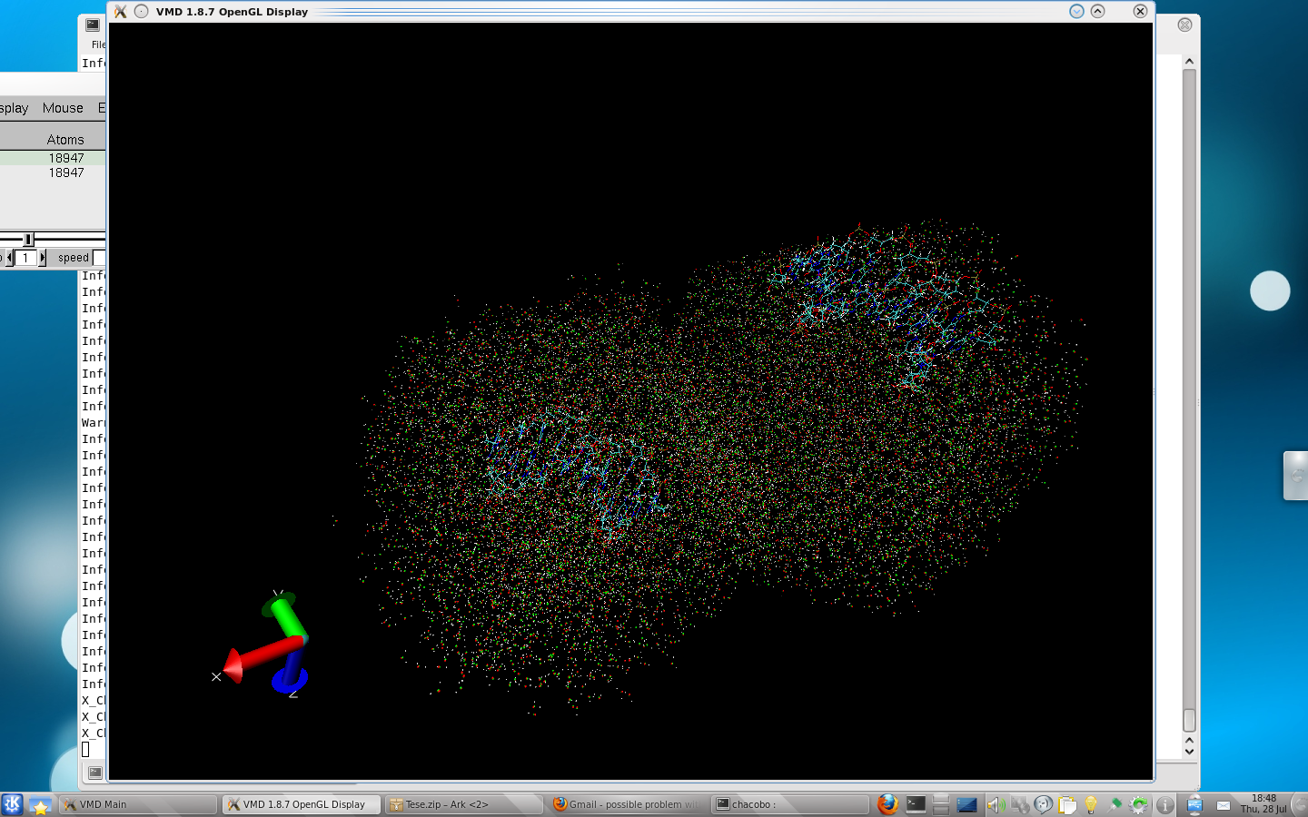Image resolution: width=1308 pixels, height=817 pixels.
Task: Click the animation frame slider handle
Action: click(28, 239)
